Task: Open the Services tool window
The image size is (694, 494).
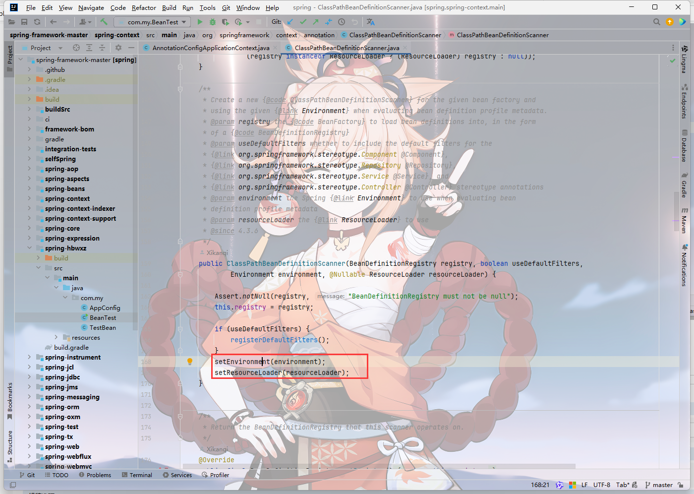Action: 177,475
